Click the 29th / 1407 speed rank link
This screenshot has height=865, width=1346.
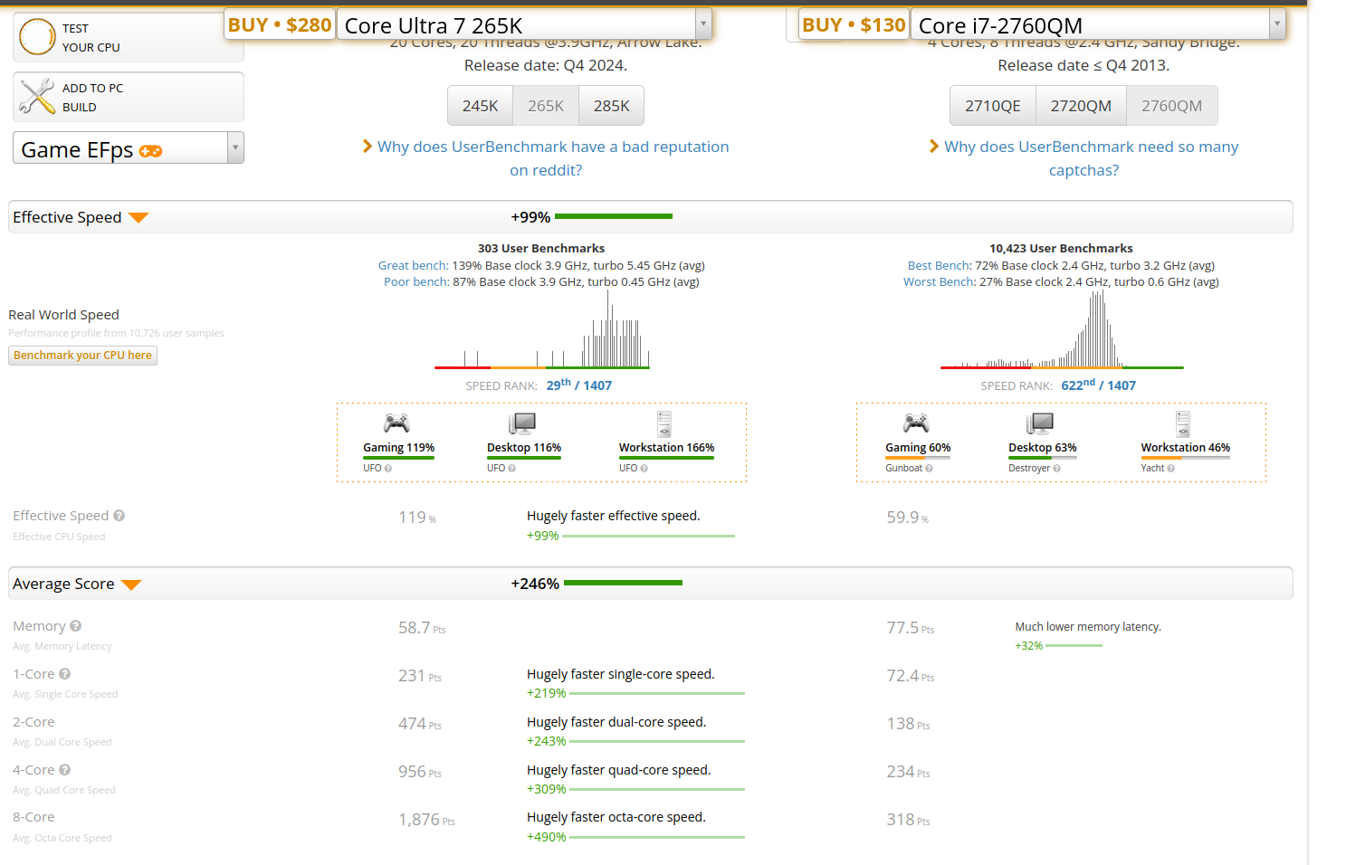tap(579, 385)
